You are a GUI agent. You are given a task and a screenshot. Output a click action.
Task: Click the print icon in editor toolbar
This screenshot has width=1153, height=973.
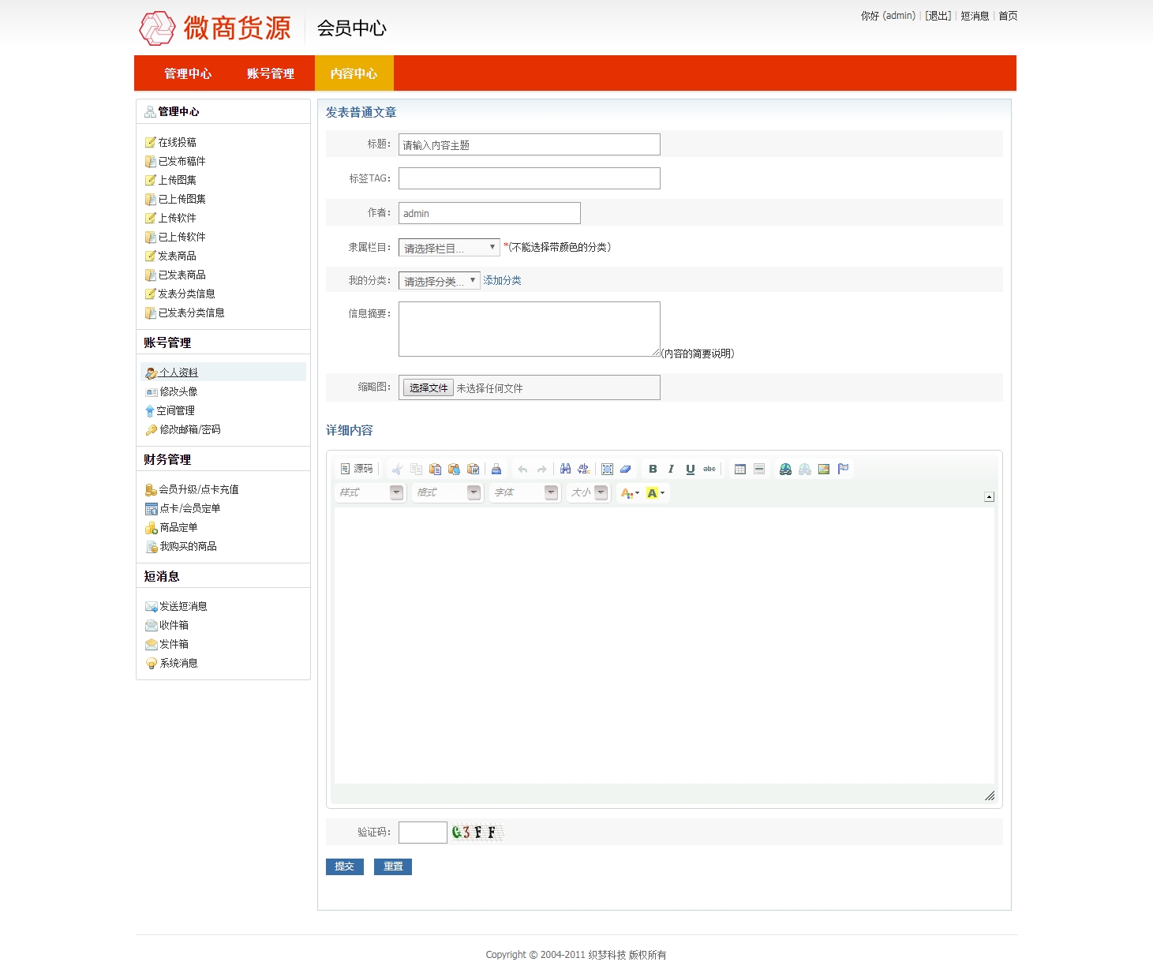pos(496,469)
